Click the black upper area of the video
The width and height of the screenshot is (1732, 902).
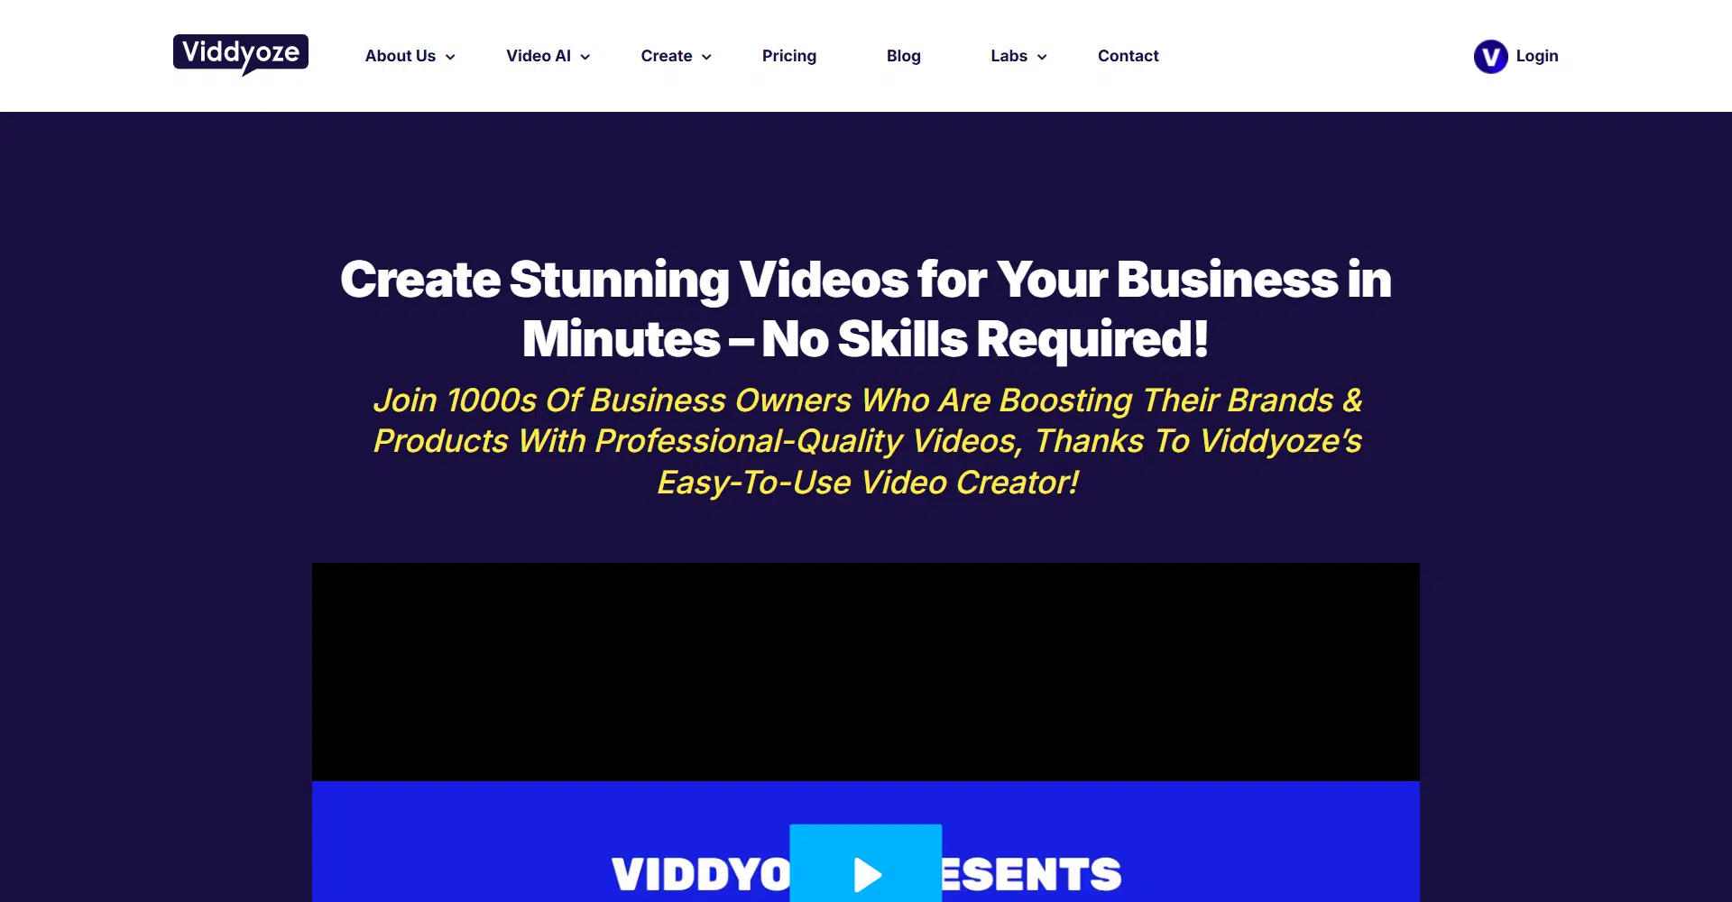point(866,672)
